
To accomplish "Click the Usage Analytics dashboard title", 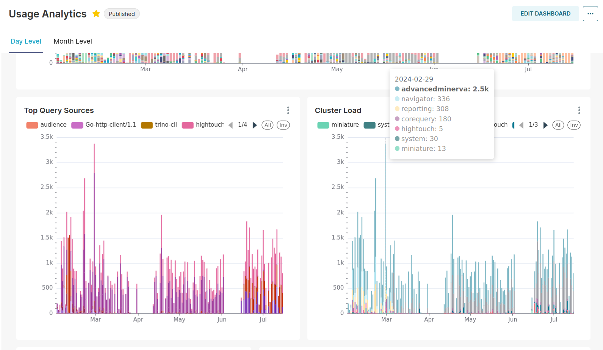I will 48,14.
